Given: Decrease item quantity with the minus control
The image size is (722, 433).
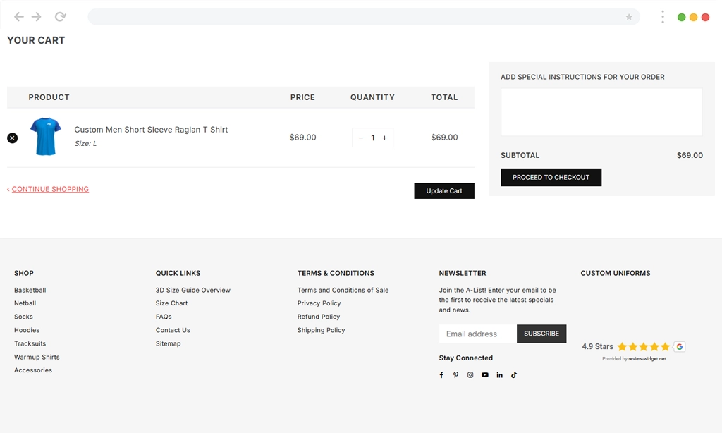Looking at the screenshot, I should point(361,138).
